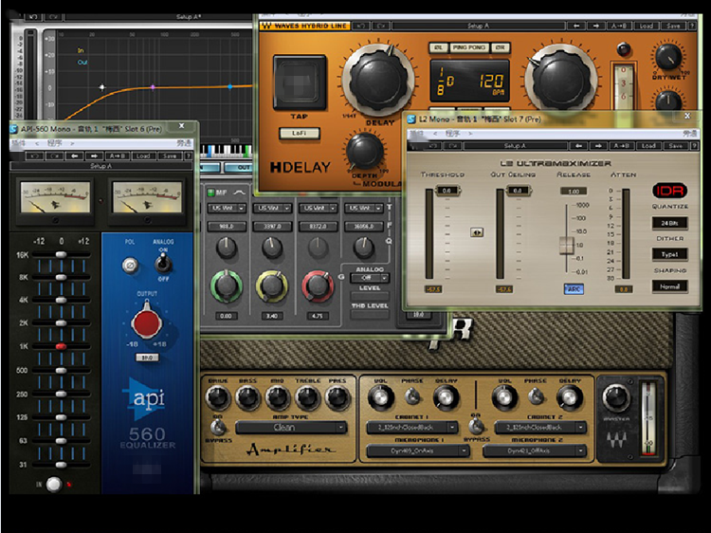Click the Cabinet 1 VOL knob

(380, 397)
